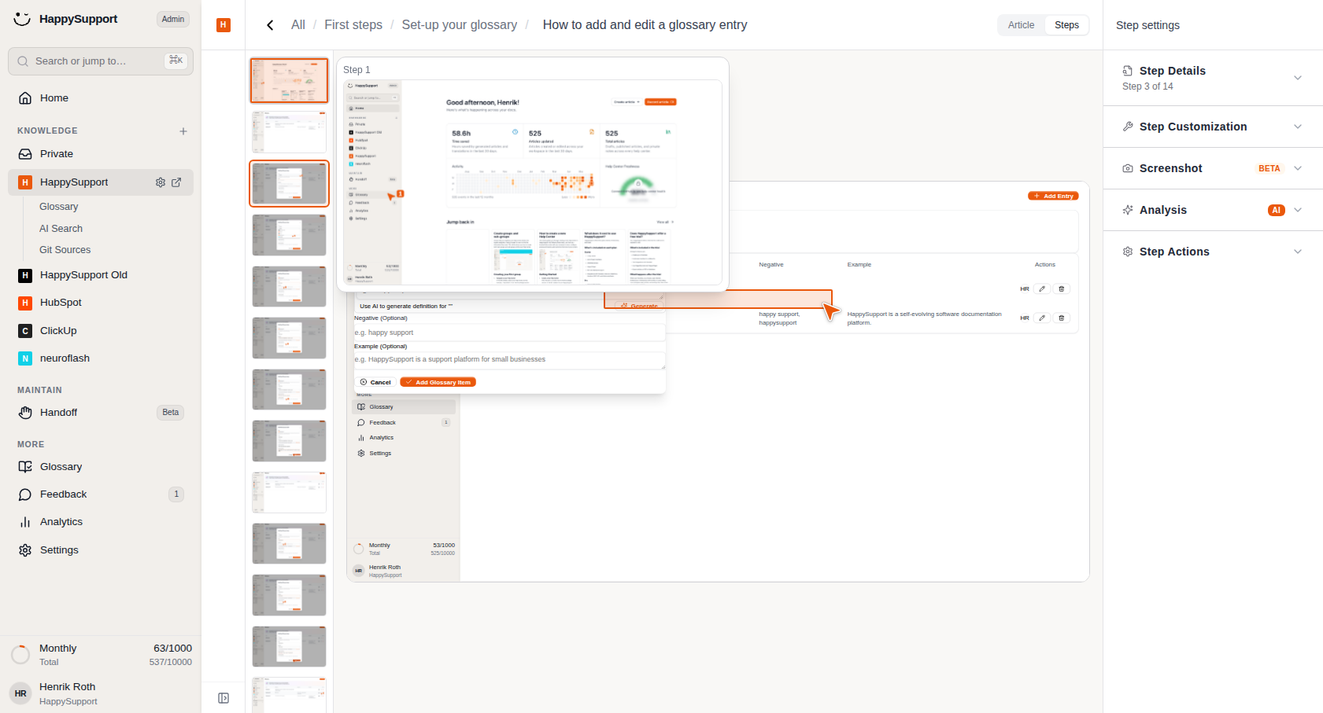Open Settings gear icon in the main sidebar
Viewport: 1323px width, 713px height.
pos(25,550)
